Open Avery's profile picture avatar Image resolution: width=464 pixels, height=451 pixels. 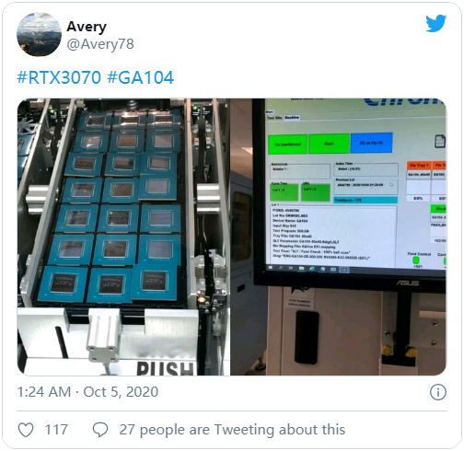coord(39,34)
